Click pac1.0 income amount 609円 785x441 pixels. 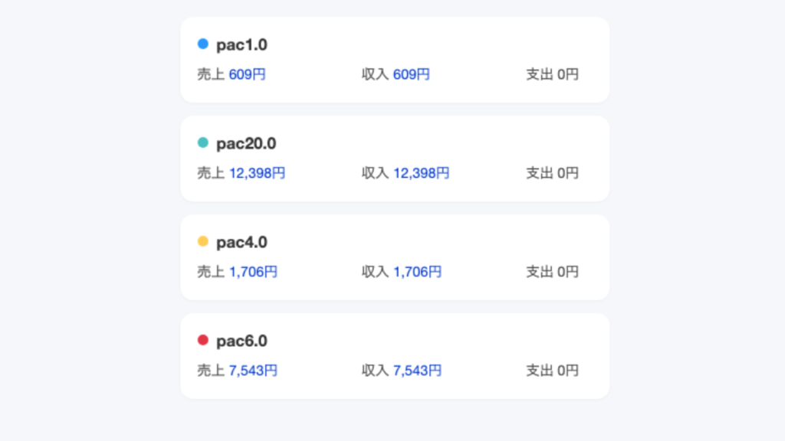point(412,74)
